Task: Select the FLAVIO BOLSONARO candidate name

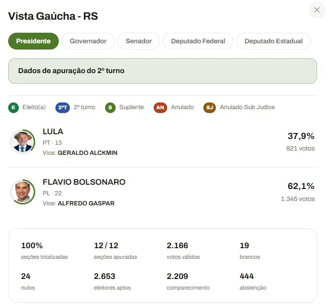Action: (84, 182)
